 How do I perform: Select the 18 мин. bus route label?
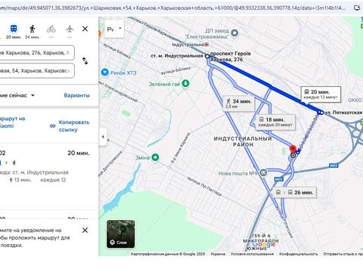(x=275, y=122)
